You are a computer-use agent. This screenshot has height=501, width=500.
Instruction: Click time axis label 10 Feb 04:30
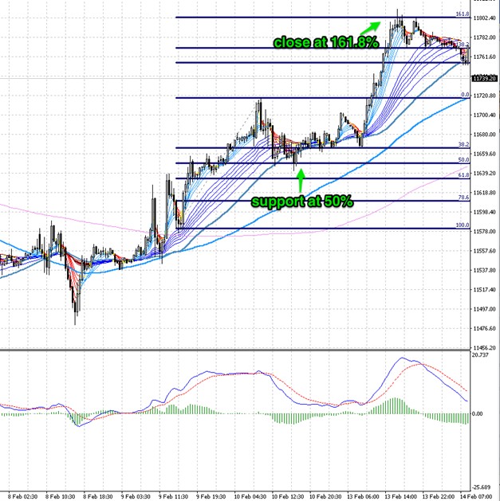pos(250,497)
